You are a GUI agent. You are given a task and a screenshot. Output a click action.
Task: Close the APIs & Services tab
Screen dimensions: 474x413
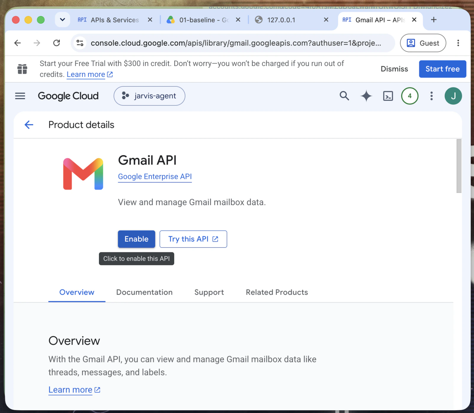click(x=150, y=20)
